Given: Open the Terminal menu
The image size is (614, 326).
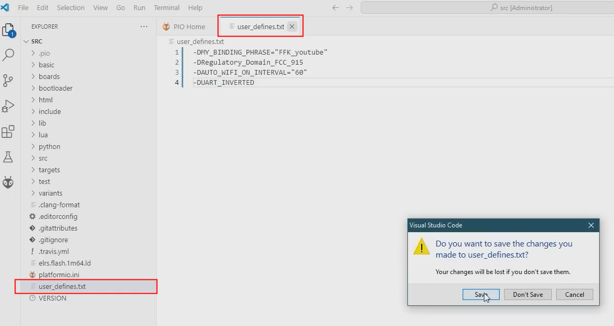Looking at the screenshot, I should pyautogui.click(x=167, y=8).
